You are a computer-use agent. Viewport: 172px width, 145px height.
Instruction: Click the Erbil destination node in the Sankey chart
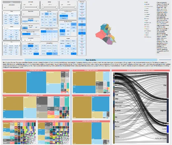point(168,85)
